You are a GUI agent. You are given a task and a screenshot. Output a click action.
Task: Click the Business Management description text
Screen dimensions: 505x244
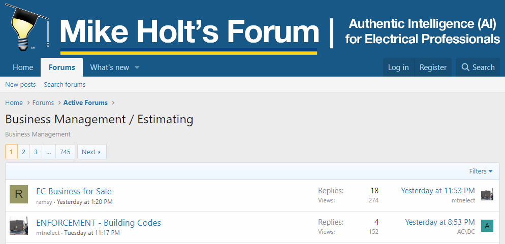tap(38, 134)
